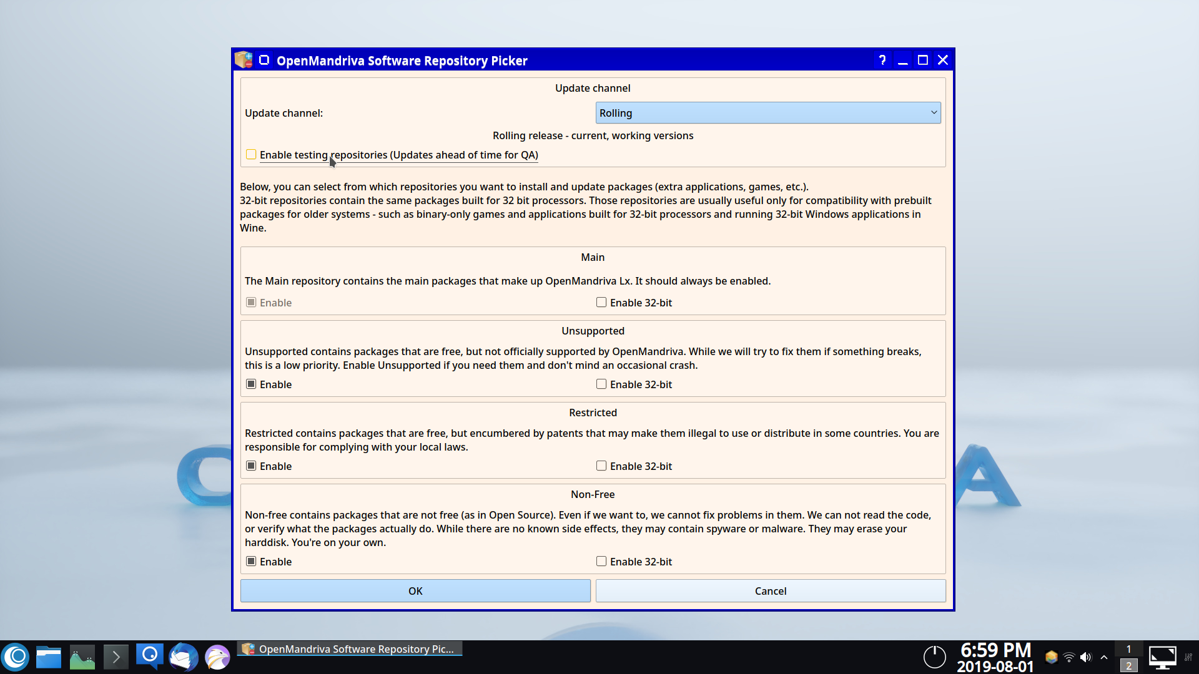The width and height of the screenshot is (1199, 674).
Task: Click the Cancel button
Action: point(771,591)
